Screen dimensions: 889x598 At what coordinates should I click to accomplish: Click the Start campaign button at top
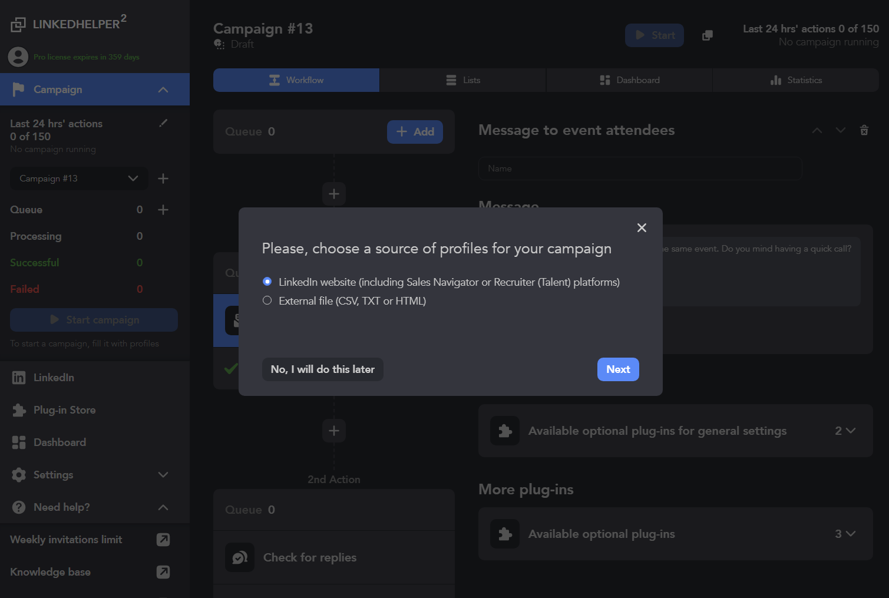pyautogui.click(x=655, y=35)
